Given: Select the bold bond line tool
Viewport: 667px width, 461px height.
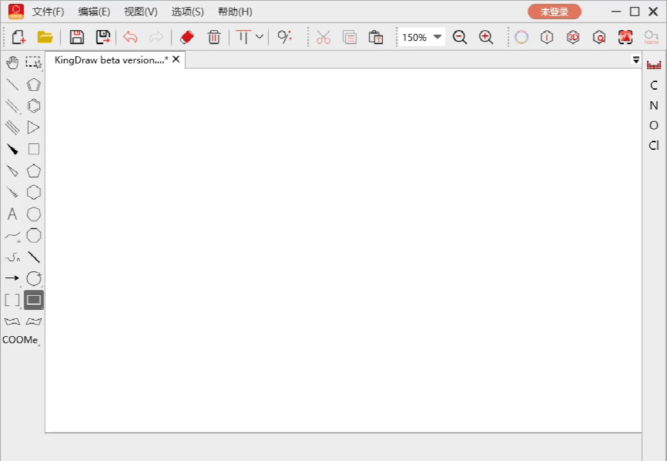Looking at the screenshot, I should point(33,257).
